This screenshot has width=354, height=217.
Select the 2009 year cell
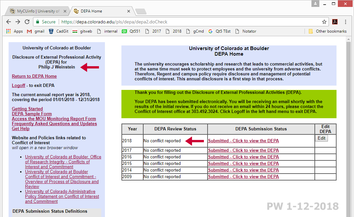point(132,177)
